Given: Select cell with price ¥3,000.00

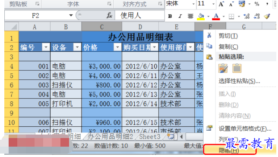Looking at the screenshot, I should pos(102,66).
